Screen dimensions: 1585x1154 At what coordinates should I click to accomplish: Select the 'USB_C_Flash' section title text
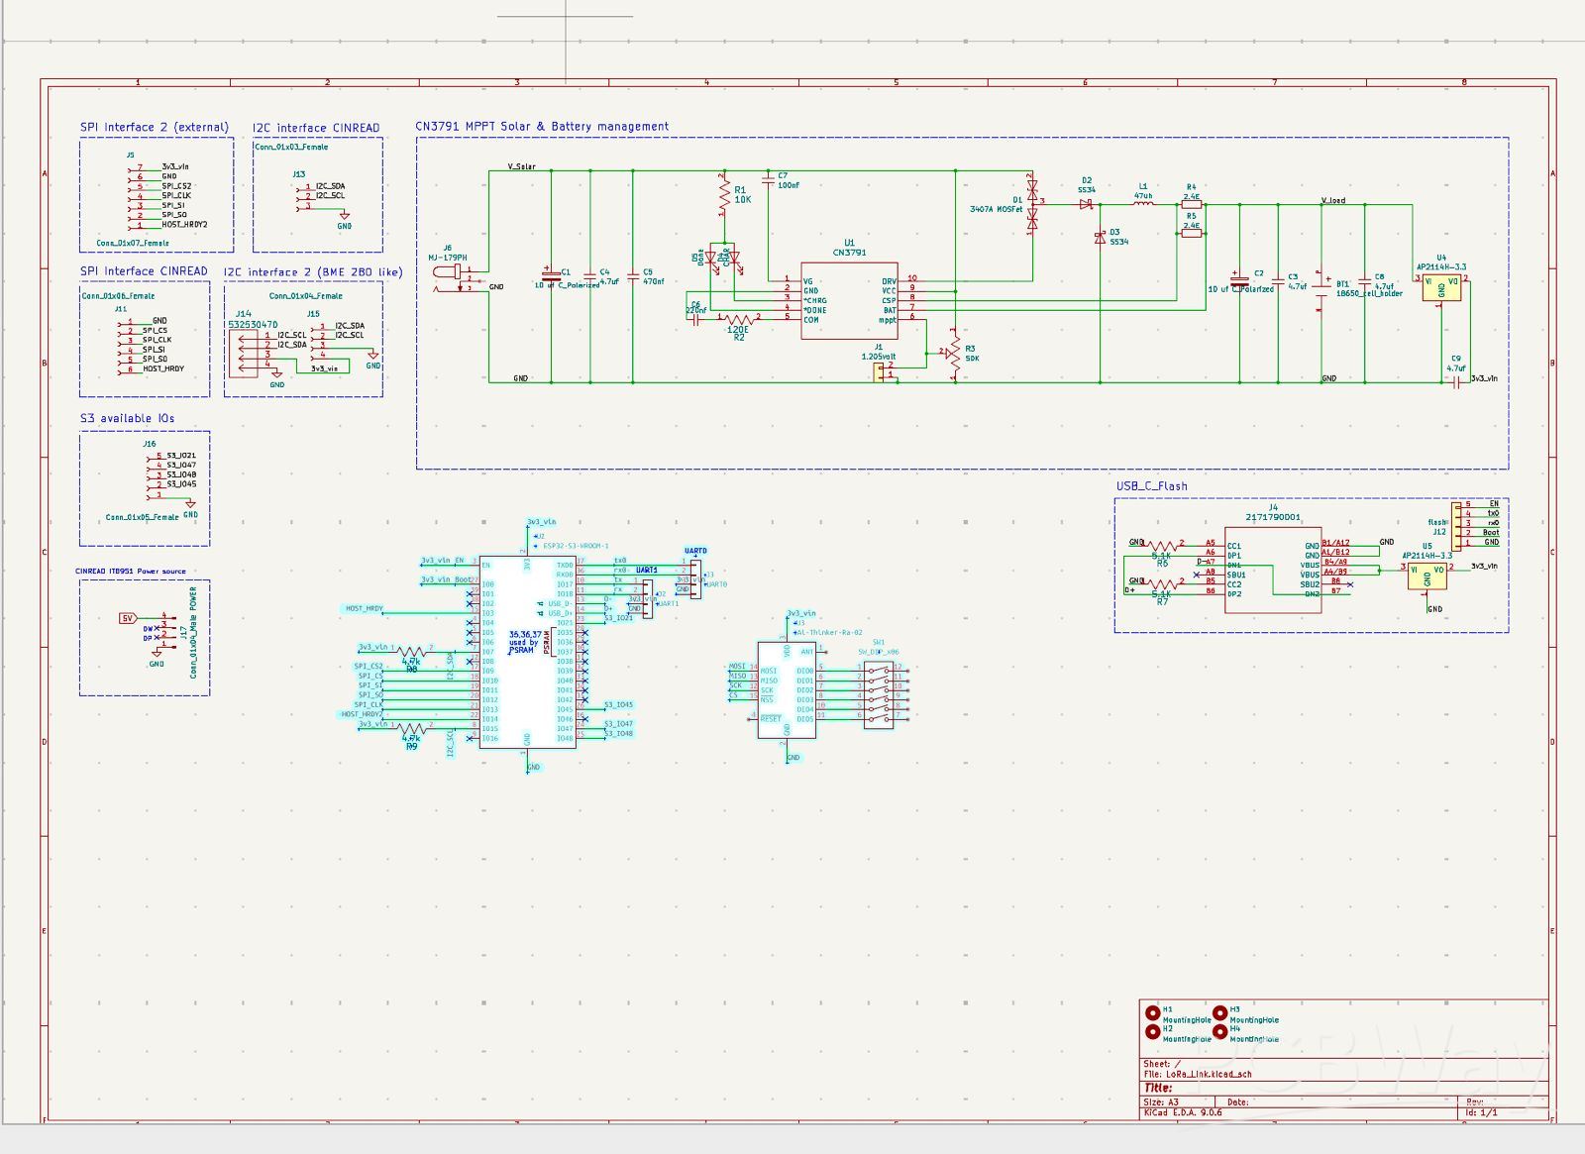(x=1151, y=486)
